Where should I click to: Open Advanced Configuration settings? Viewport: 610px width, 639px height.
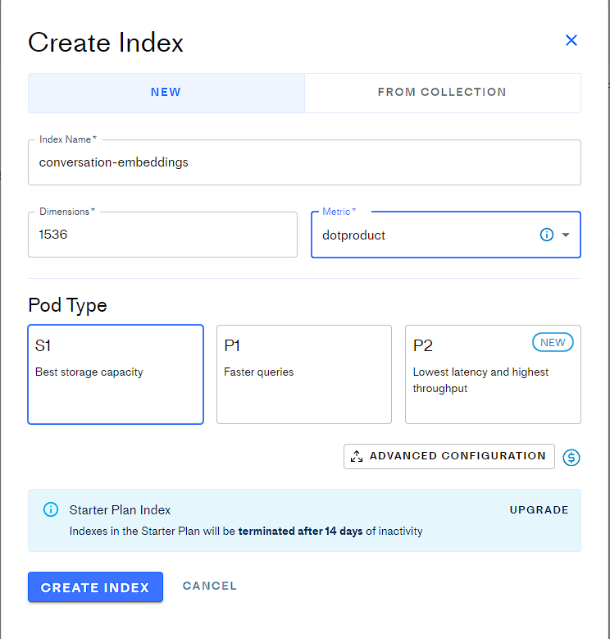[457, 456]
